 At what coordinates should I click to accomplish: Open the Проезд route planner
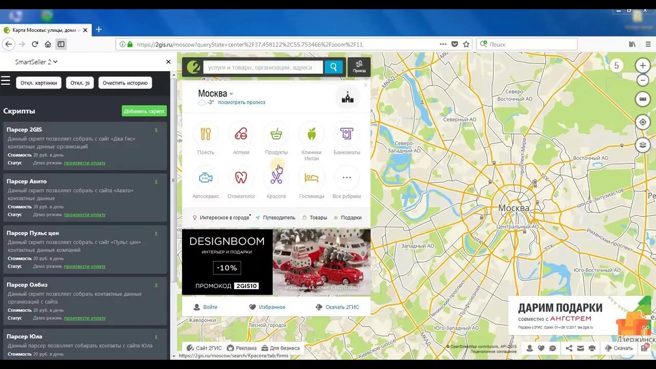click(x=359, y=67)
